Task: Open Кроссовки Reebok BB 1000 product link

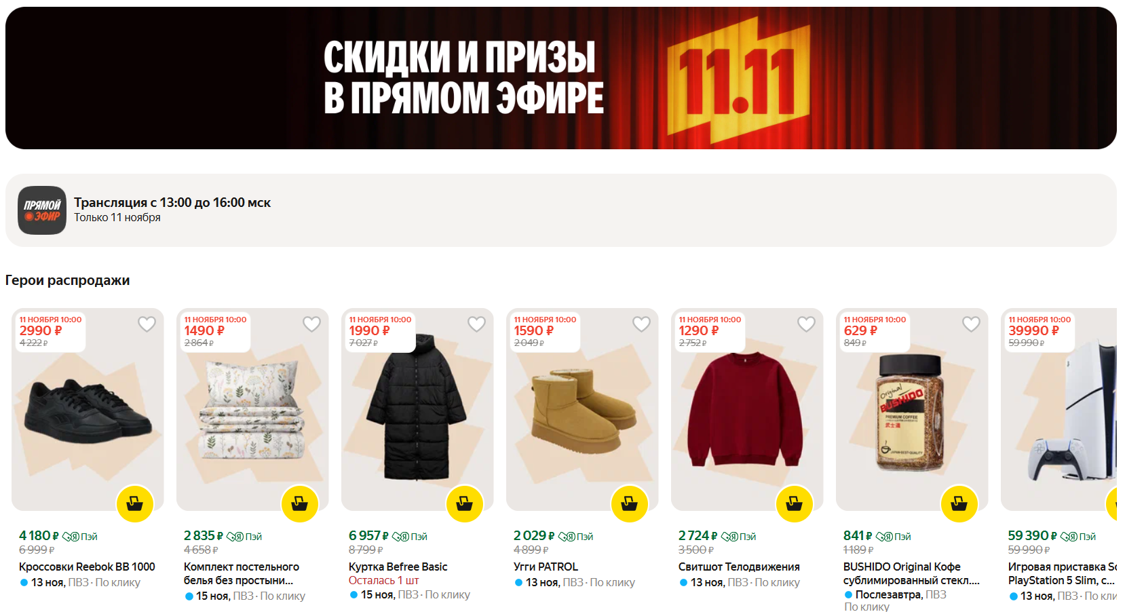Action: coord(87,567)
